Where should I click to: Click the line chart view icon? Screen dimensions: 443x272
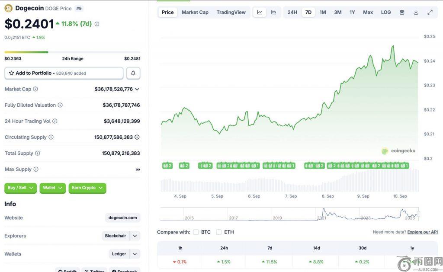pyautogui.click(x=260, y=12)
